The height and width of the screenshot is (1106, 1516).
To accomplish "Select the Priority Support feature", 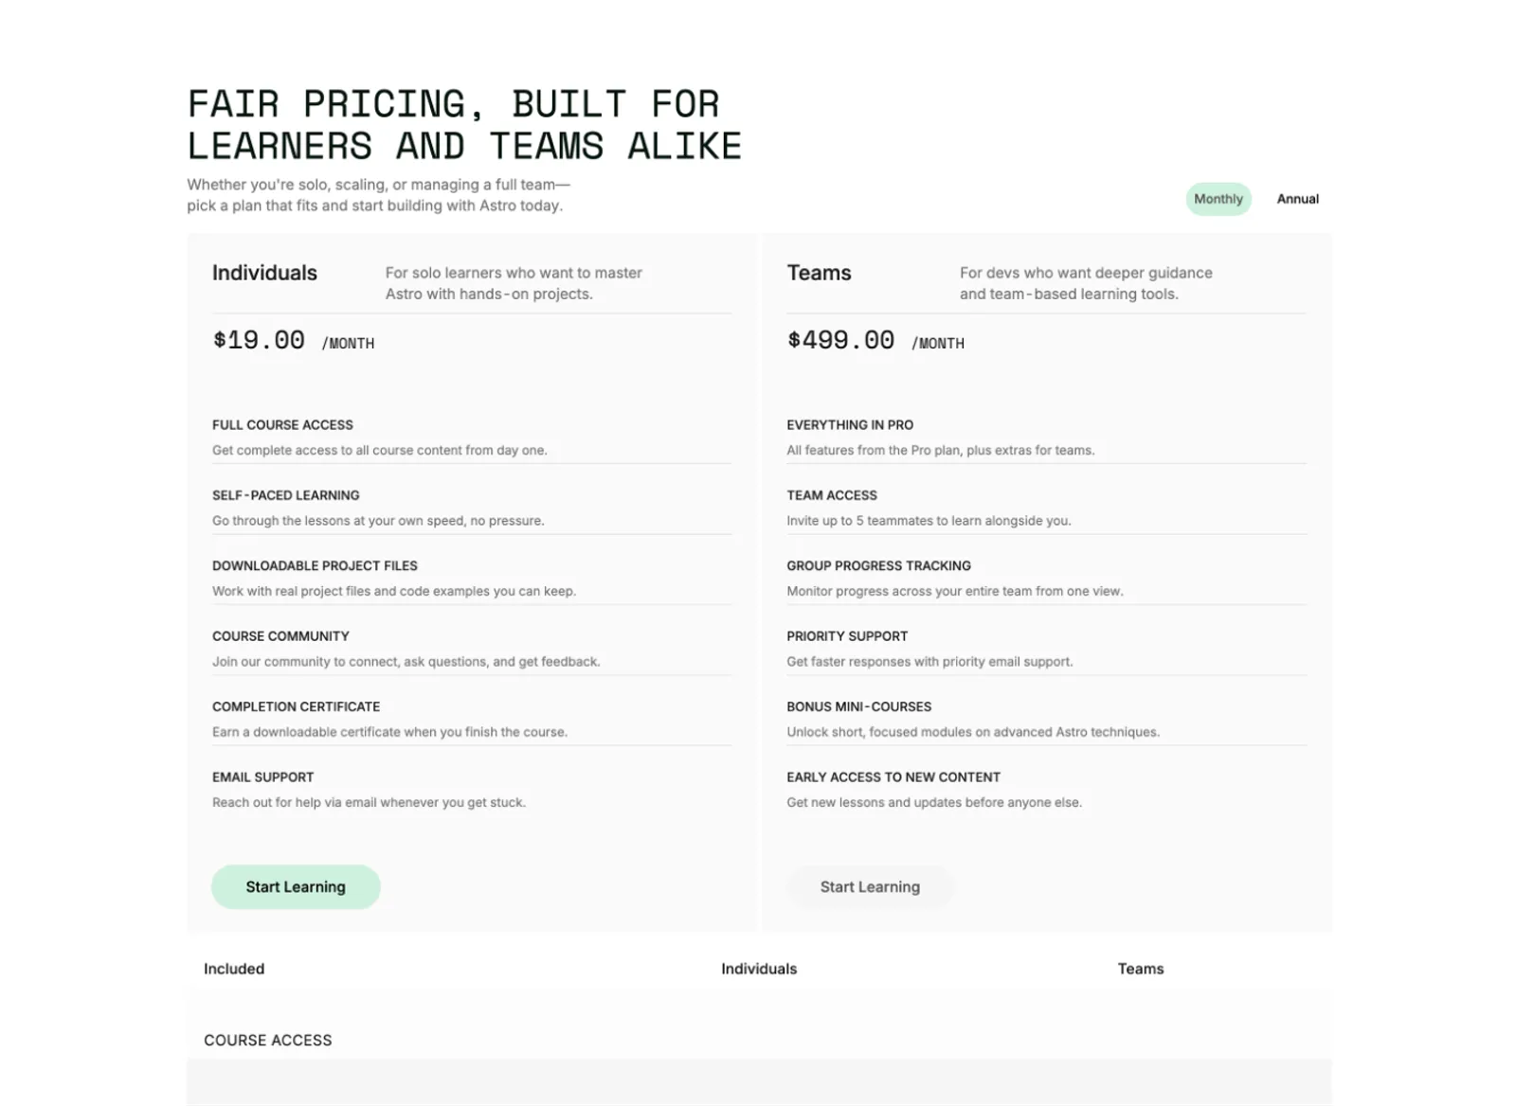I will [847, 636].
